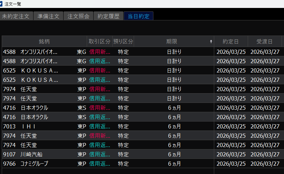Screen dimensions: 284x174
Task: Click the 取引区分 column header
Action: point(100,41)
